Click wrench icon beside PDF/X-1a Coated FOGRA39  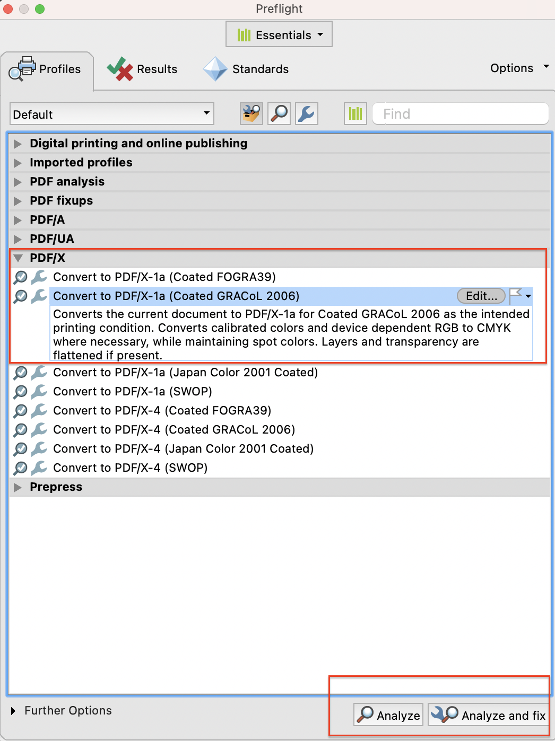tap(39, 277)
